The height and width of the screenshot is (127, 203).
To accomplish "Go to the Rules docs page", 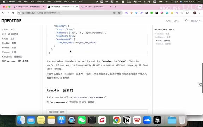I will click(8, 38).
